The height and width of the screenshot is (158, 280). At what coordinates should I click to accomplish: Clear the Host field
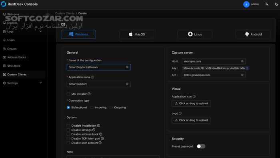point(242,61)
